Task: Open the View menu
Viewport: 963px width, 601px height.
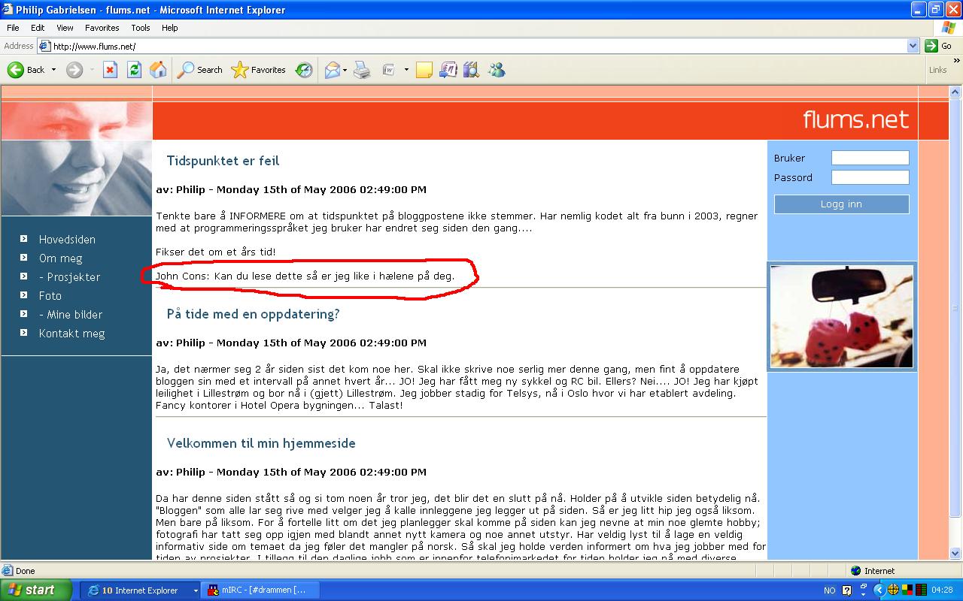Action: (x=65, y=28)
